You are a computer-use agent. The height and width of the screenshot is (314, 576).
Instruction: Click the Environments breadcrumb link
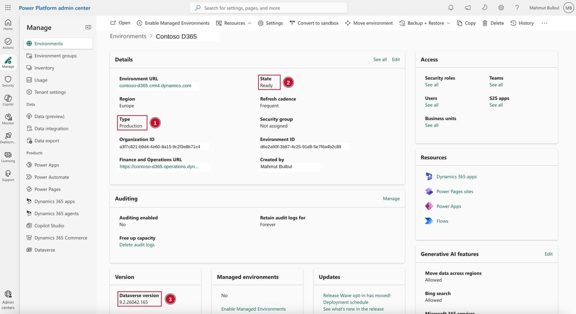point(128,36)
